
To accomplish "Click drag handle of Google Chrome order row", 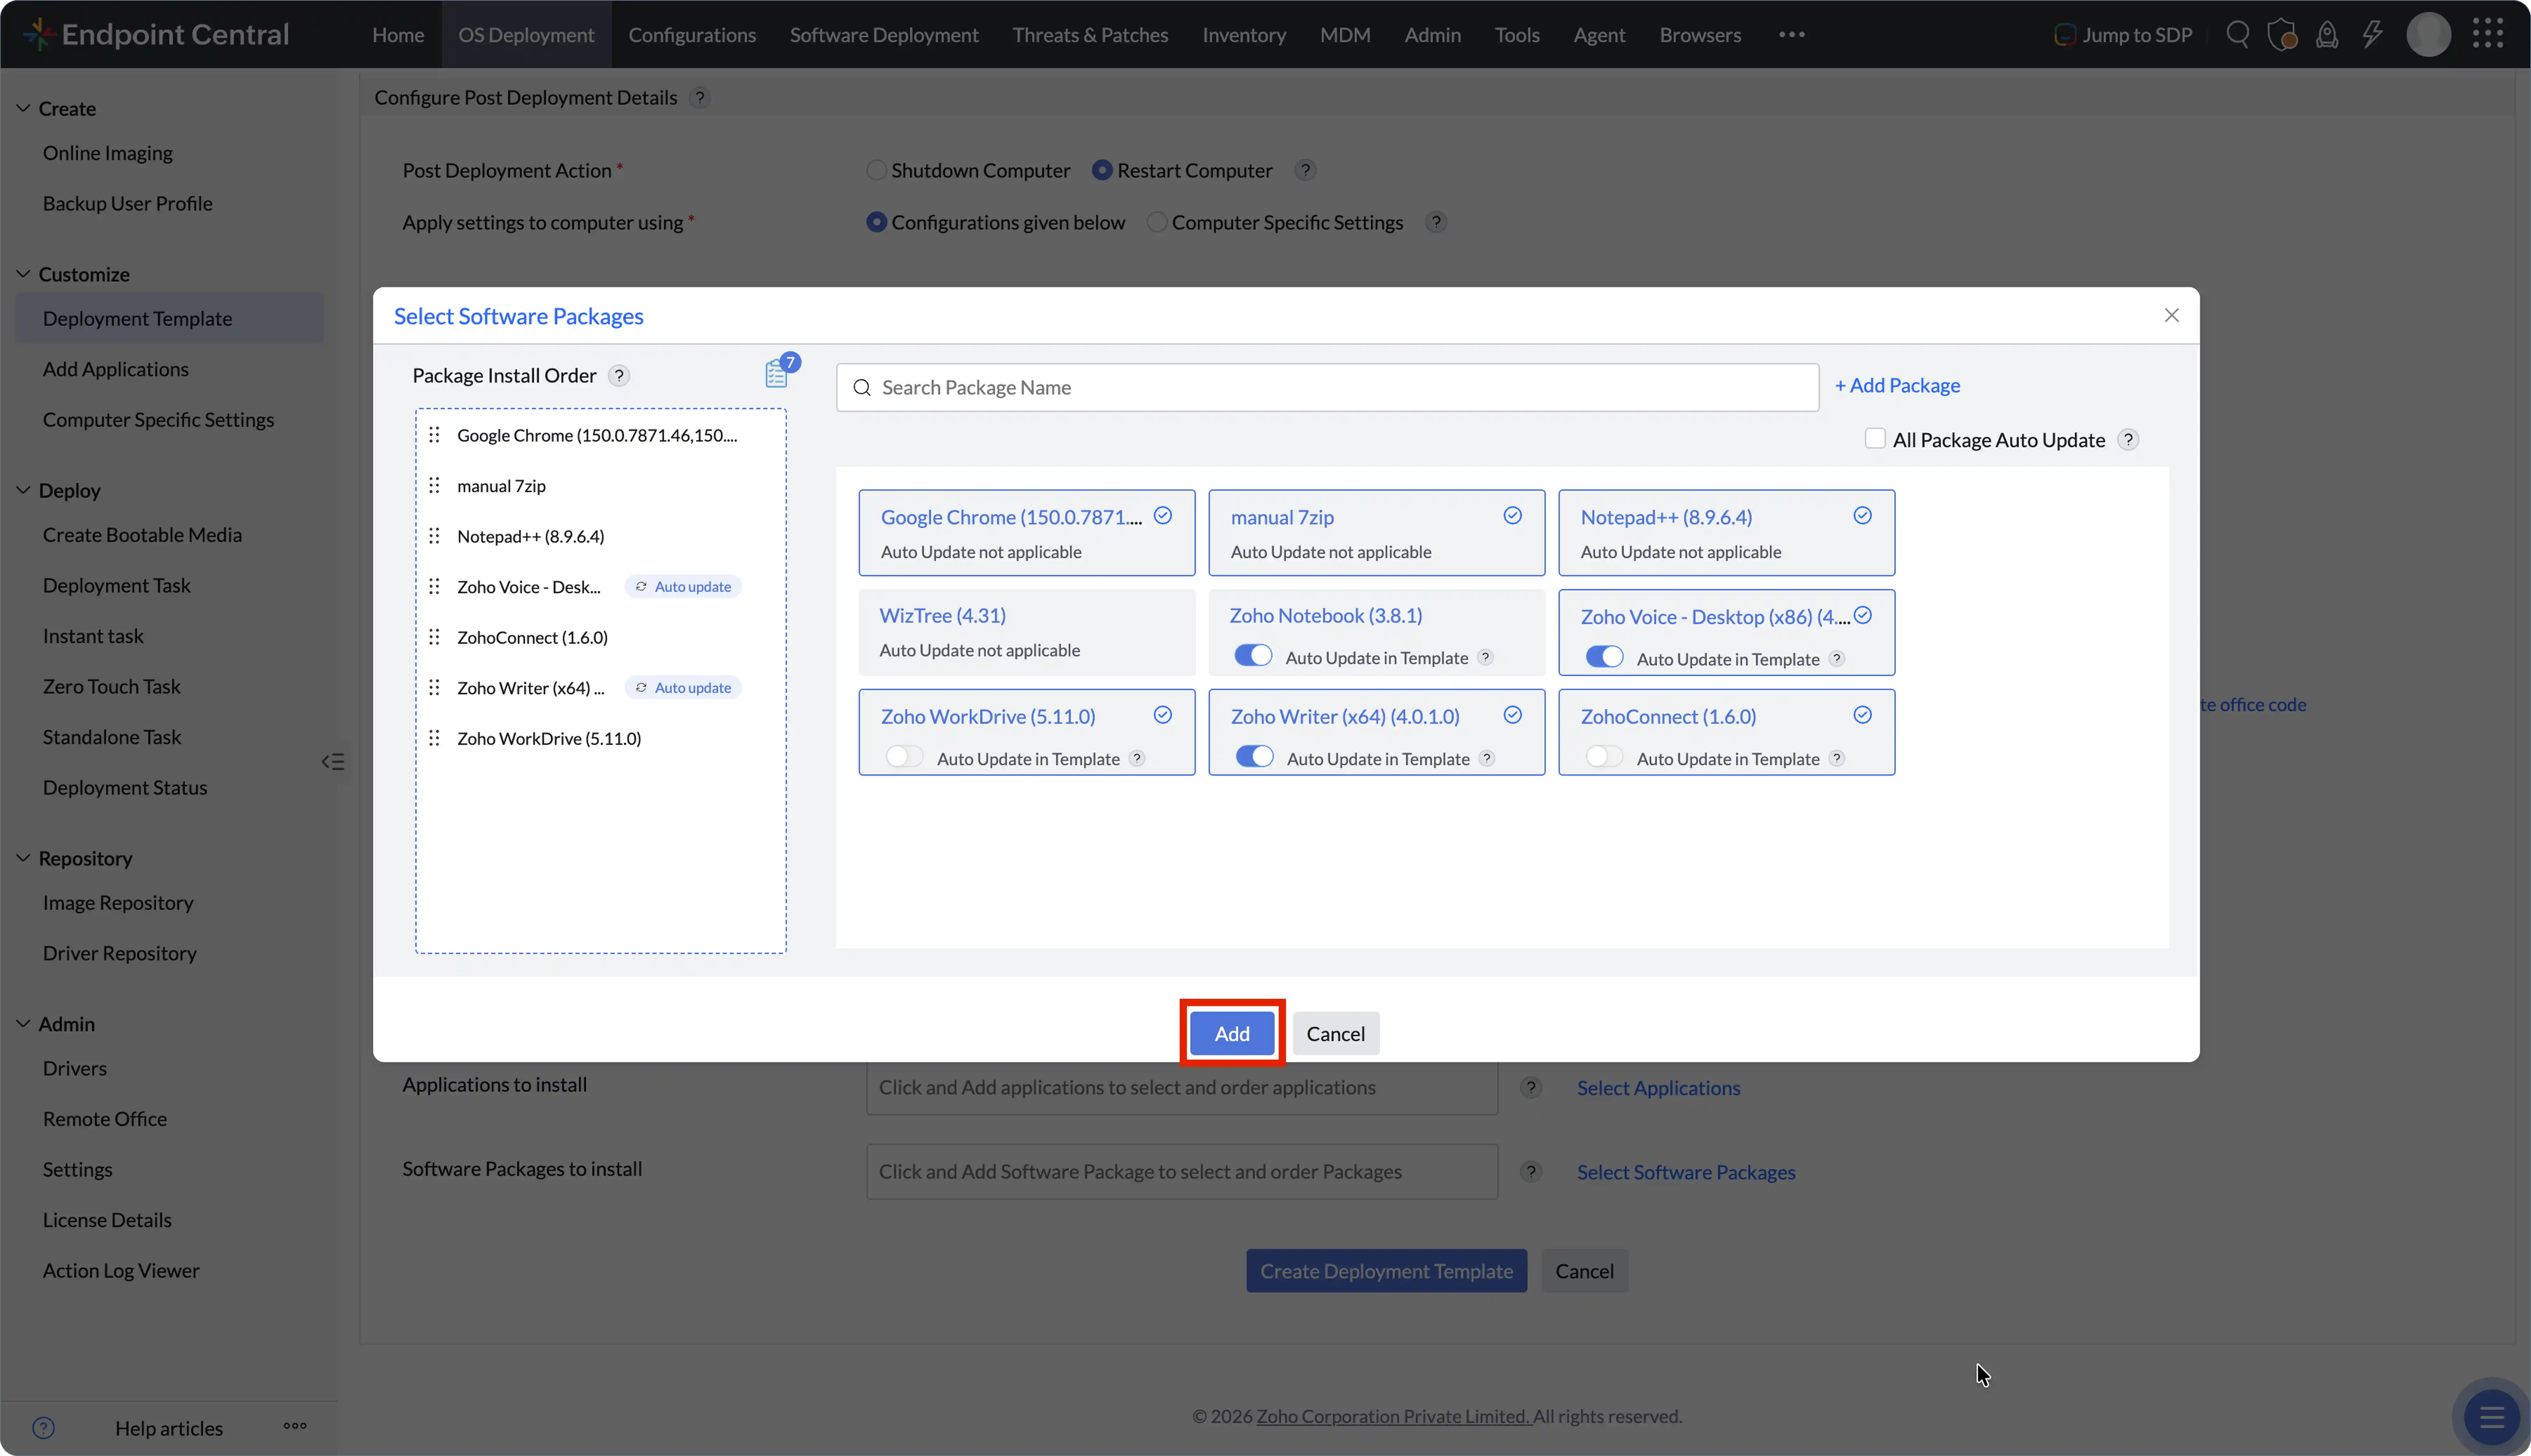I will (x=434, y=435).
